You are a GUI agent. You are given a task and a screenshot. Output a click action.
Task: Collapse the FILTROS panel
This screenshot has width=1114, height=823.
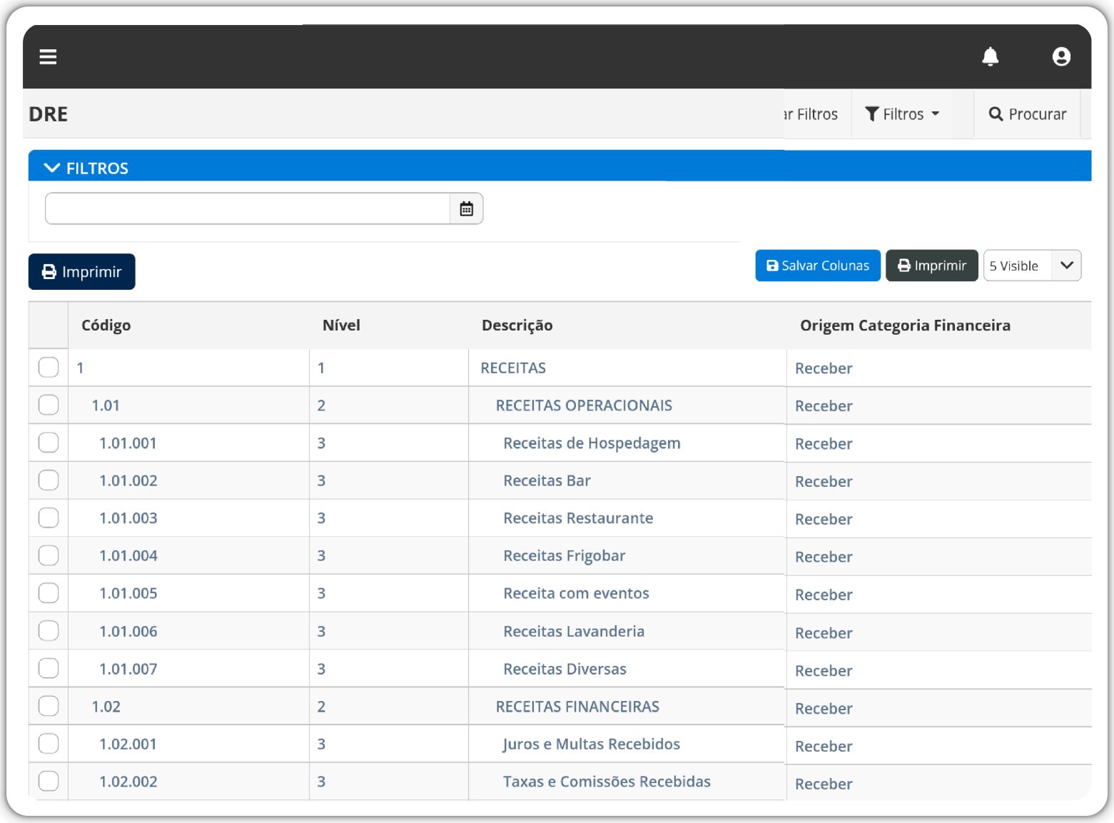(52, 168)
